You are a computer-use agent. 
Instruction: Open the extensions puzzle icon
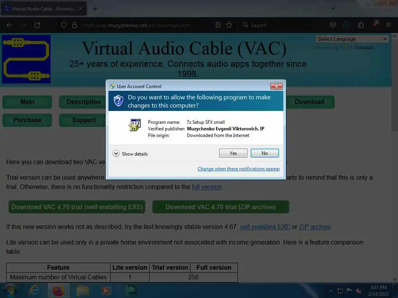tap(361, 25)
